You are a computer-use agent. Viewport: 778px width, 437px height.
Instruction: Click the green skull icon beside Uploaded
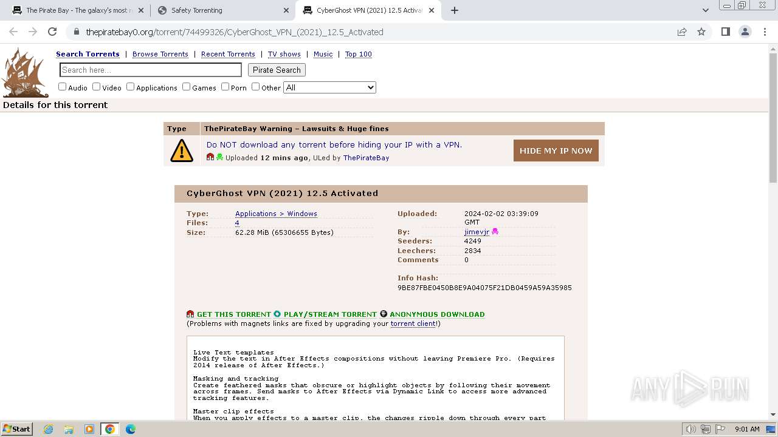[x=219, y=157]
